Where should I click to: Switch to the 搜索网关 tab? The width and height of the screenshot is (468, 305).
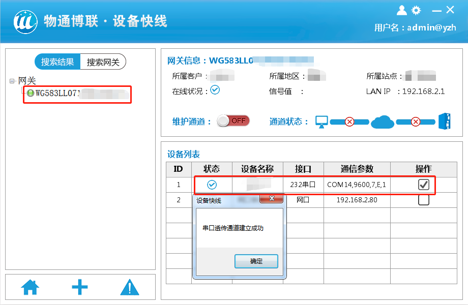103,62
